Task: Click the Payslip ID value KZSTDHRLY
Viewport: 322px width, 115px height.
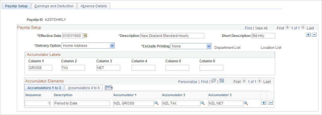Action: click(55, 20)
